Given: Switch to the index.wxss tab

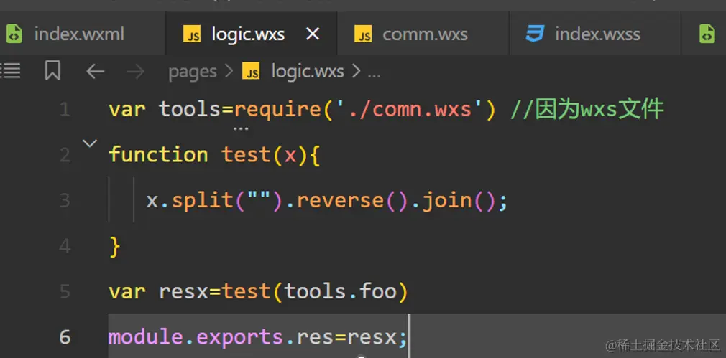Looking at the screenshot, I should coord(595,34).
